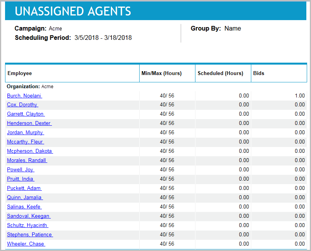The height and width of the screenshot is (251, 311).
Task: Click the Sandoval, Keegan link
Action: (28, 216)
